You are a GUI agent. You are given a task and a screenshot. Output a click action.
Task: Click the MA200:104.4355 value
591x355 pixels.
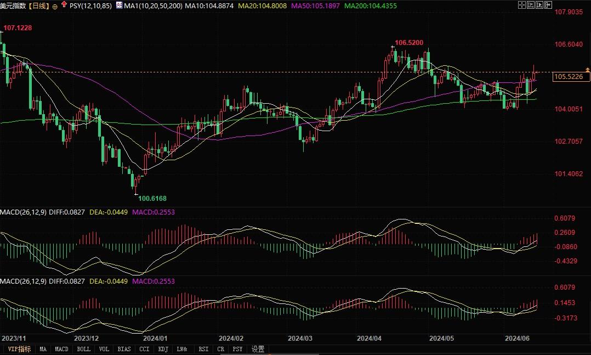371,5
